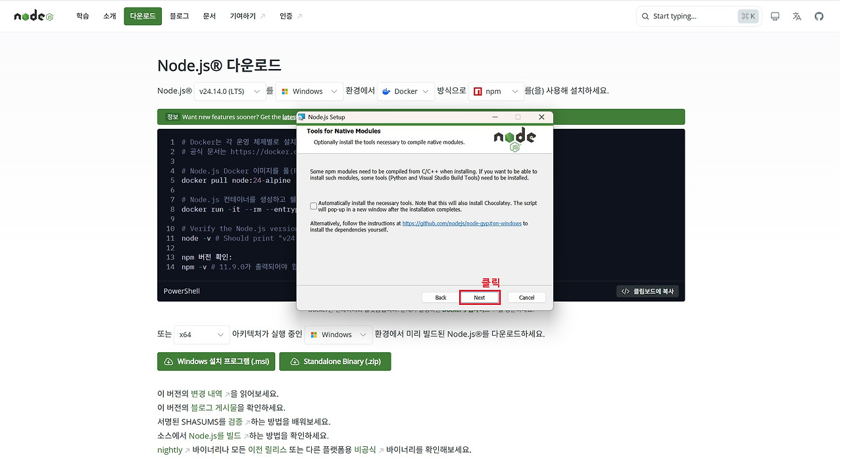Open the Docker install method dropdown
This screenshot has height=464, width=842.
tap(406, 91)
